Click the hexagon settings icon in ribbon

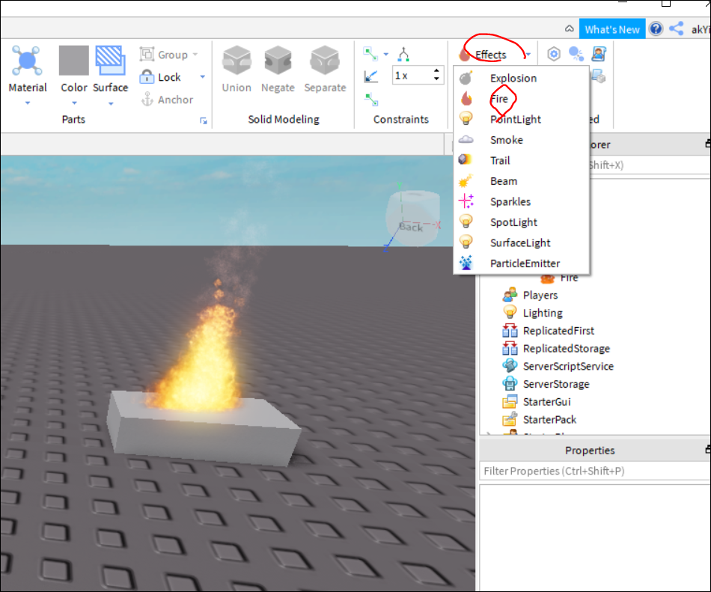click(553, 54)
